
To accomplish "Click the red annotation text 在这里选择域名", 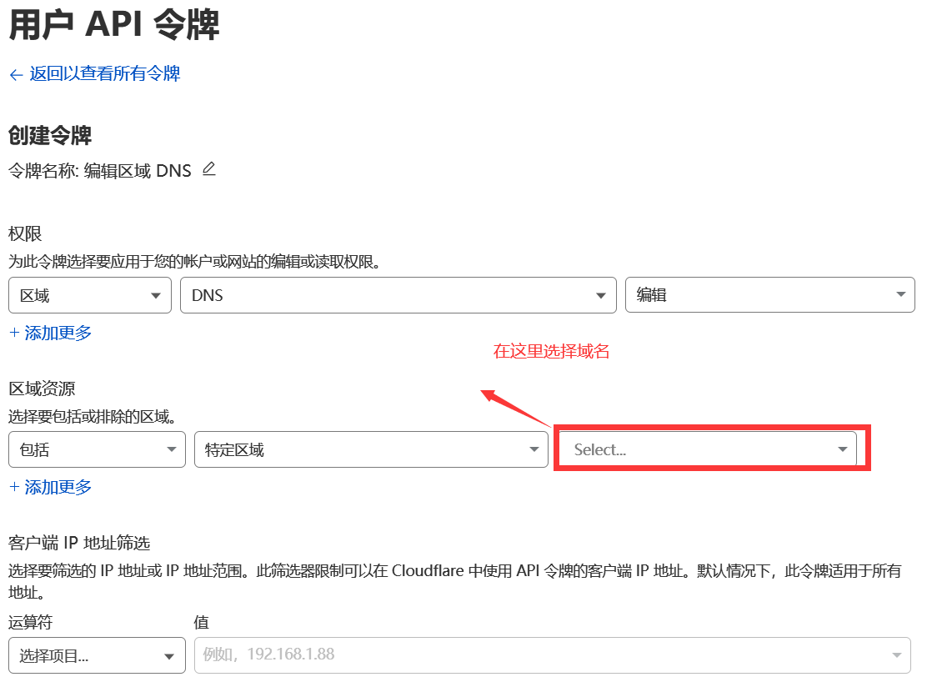I will click(550, 351).
